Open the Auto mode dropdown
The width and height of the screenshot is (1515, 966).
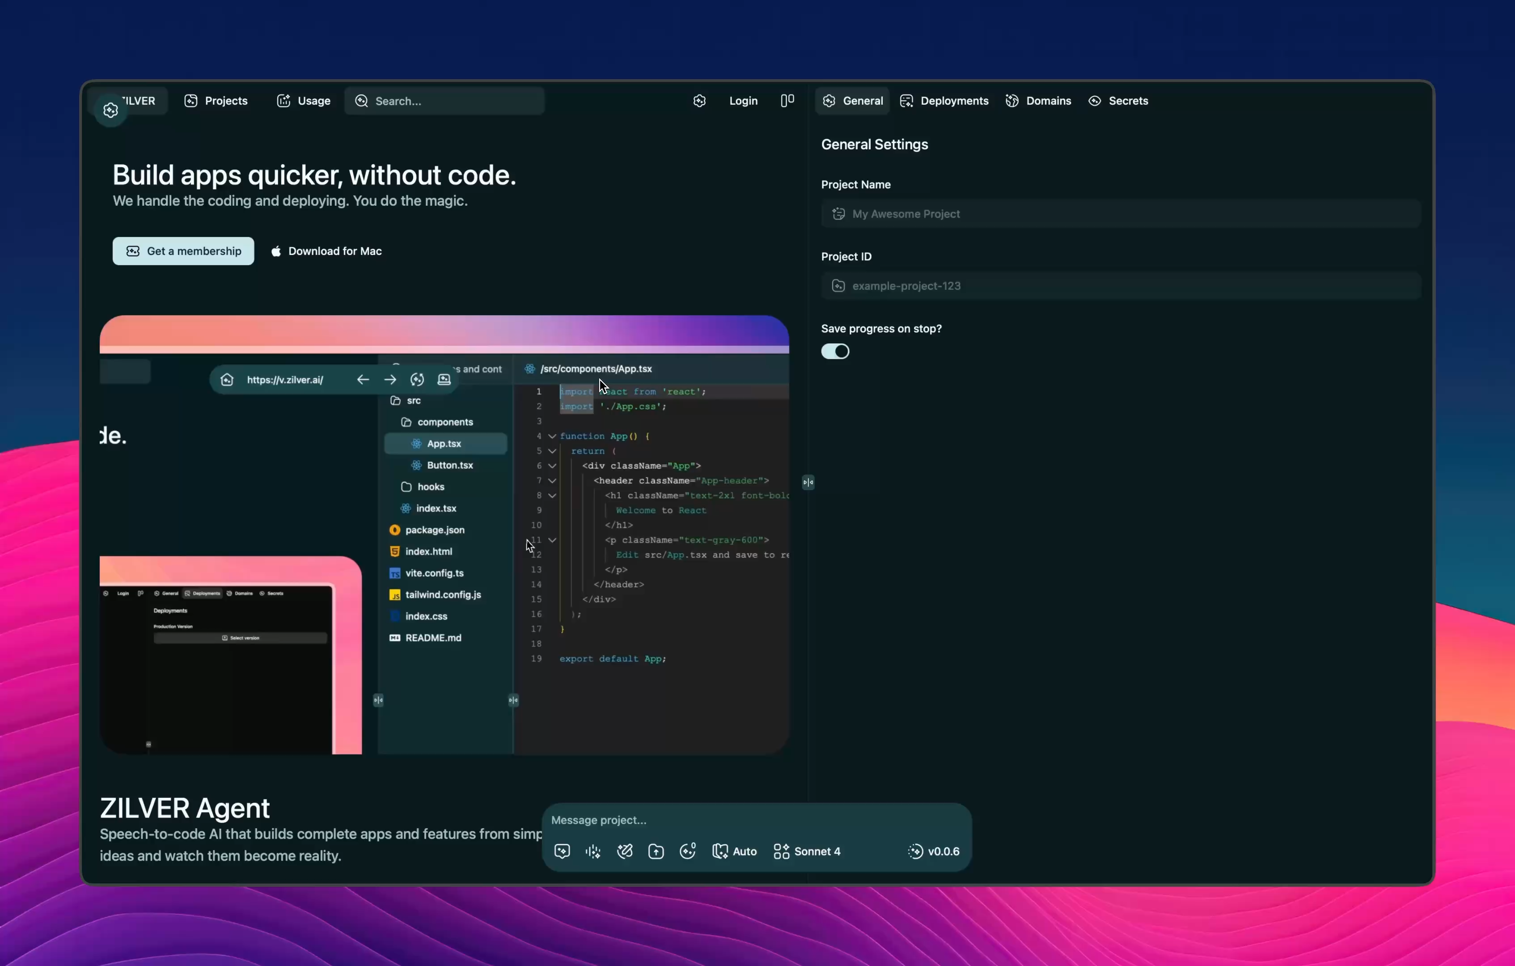(734, 852)
